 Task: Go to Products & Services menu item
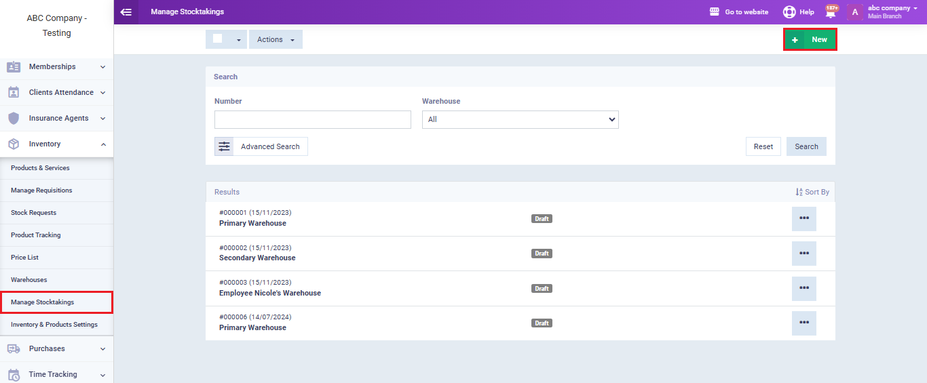point(40,168)
